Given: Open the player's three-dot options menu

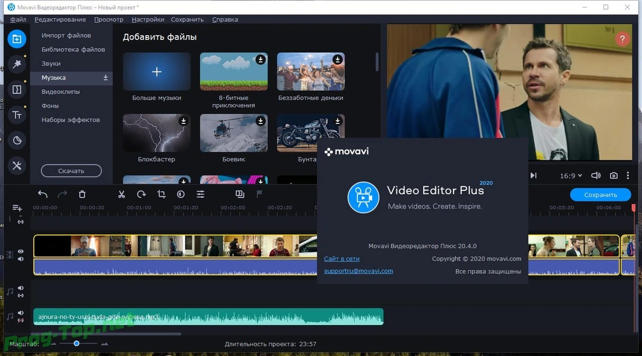Looking at the screenshot, I should pos(628,175).
